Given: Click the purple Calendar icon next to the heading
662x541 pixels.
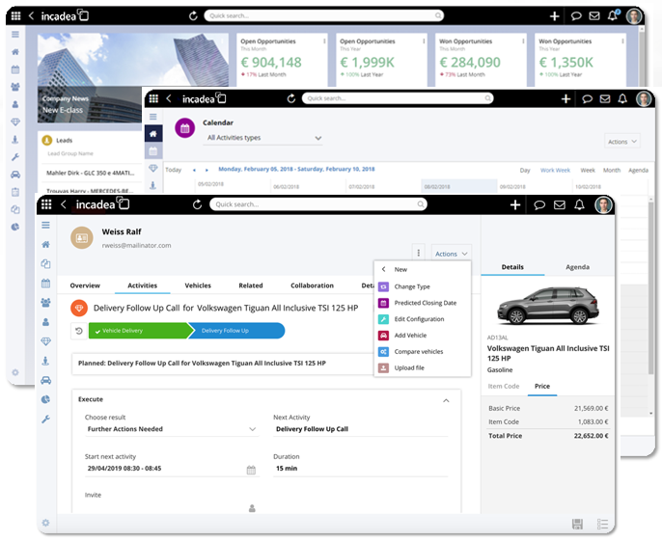Looking at the screenshot, I should (184, 129).
